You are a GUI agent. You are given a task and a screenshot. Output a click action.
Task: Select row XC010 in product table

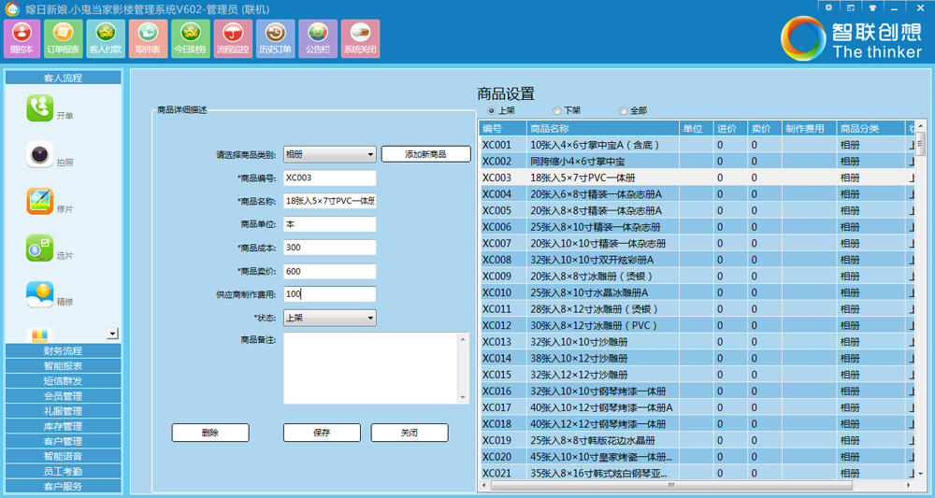(697, 292)
